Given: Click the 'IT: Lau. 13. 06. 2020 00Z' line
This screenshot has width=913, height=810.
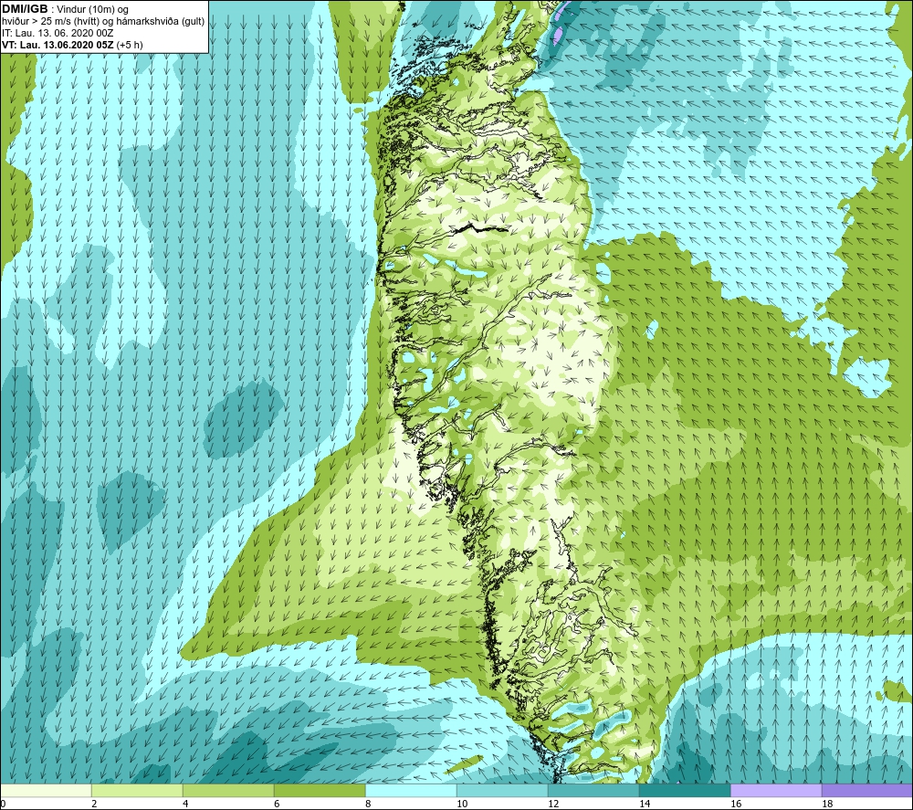Looking at the screenshot, I should point(58,33).
